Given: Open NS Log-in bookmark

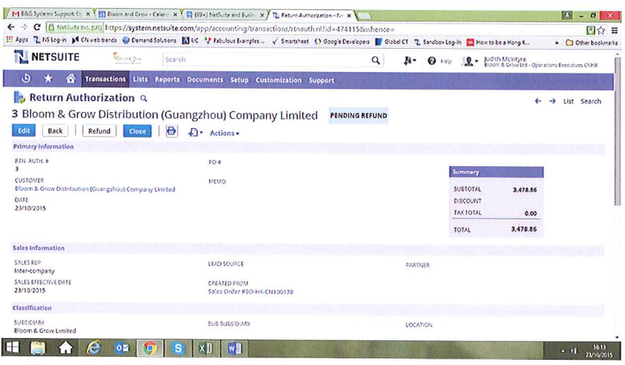Looking at the screenshot, I should (50, 40).
